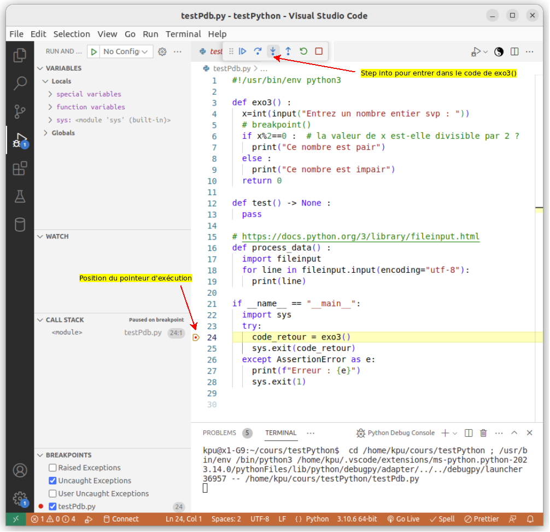Disable the testPdb.py breakpoint checkbox

coord(52,507)
